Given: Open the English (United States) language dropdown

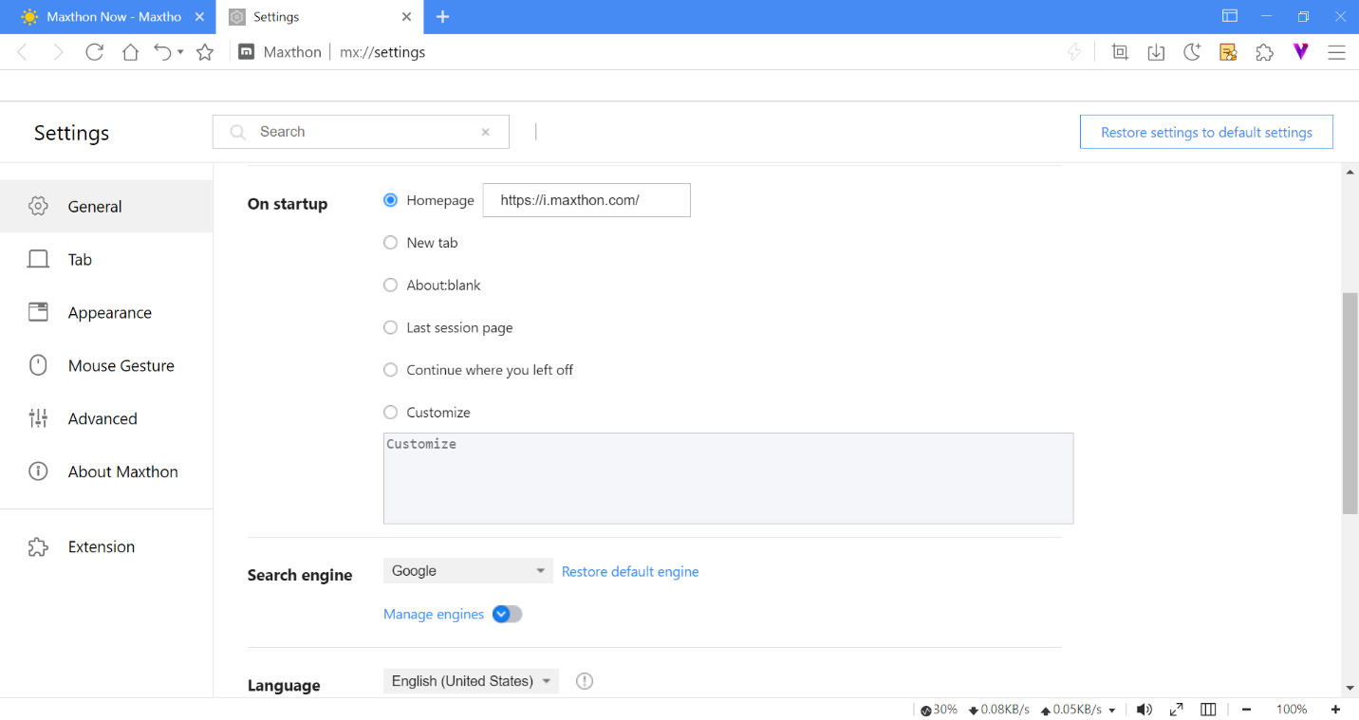Looking at the screenshot, I should [x=471, y=681].
